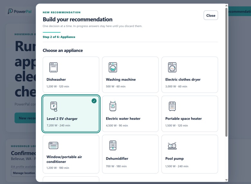This screenshot has width=251, height=184.
Task: Choose the Portable space heater label
Action: pyautogui.click(x=183, y=118)
